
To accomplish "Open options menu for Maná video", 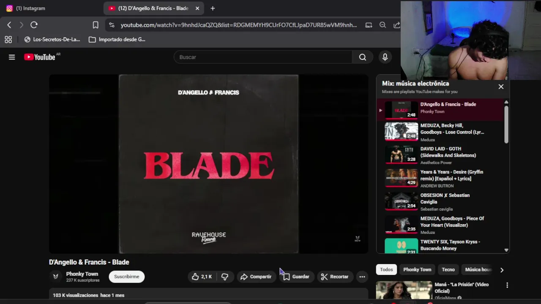I will tap(507, 285).
